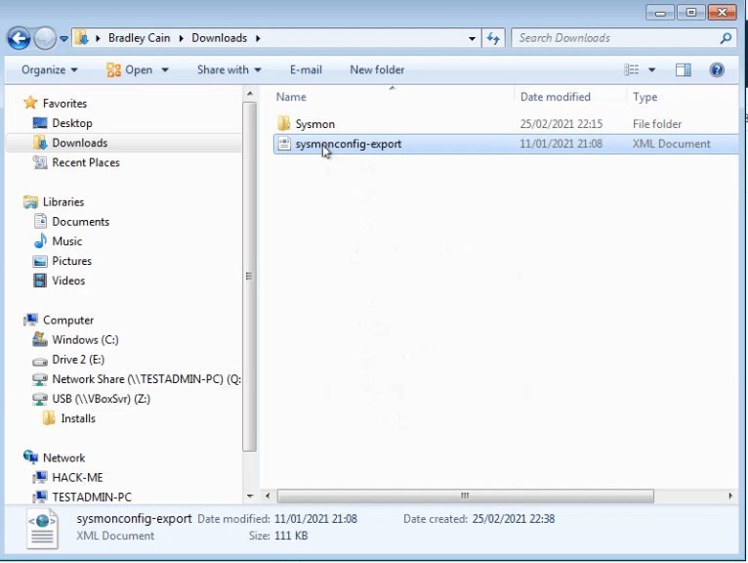This screenshot has height=563, width=748.
Task: Open Documents library in sidebar
Action: click(x=80, y=222)
